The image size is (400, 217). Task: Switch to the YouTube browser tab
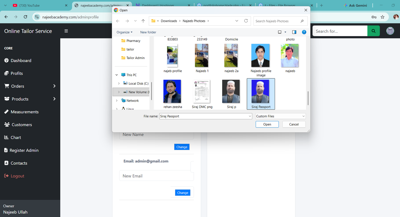[x=40, y=5]
